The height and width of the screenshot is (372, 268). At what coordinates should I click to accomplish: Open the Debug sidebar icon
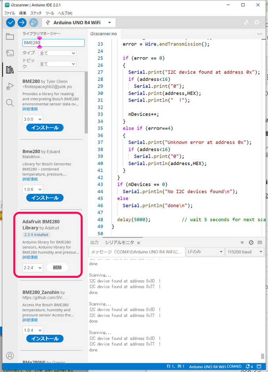click(10, 86)
